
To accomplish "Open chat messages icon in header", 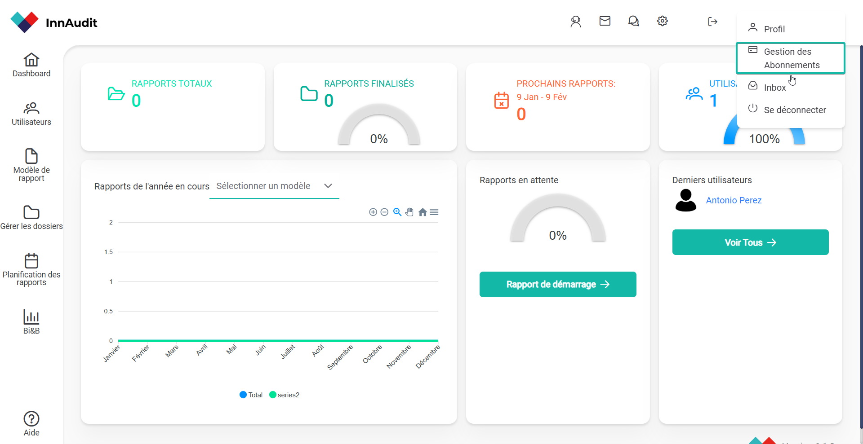I will tap(633, 21).
